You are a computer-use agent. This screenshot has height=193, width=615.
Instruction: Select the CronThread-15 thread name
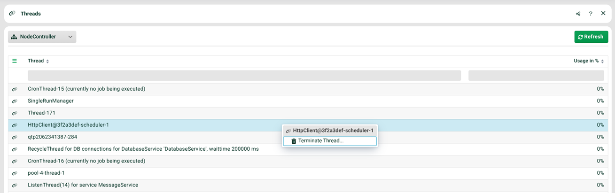tap(86, 89)
